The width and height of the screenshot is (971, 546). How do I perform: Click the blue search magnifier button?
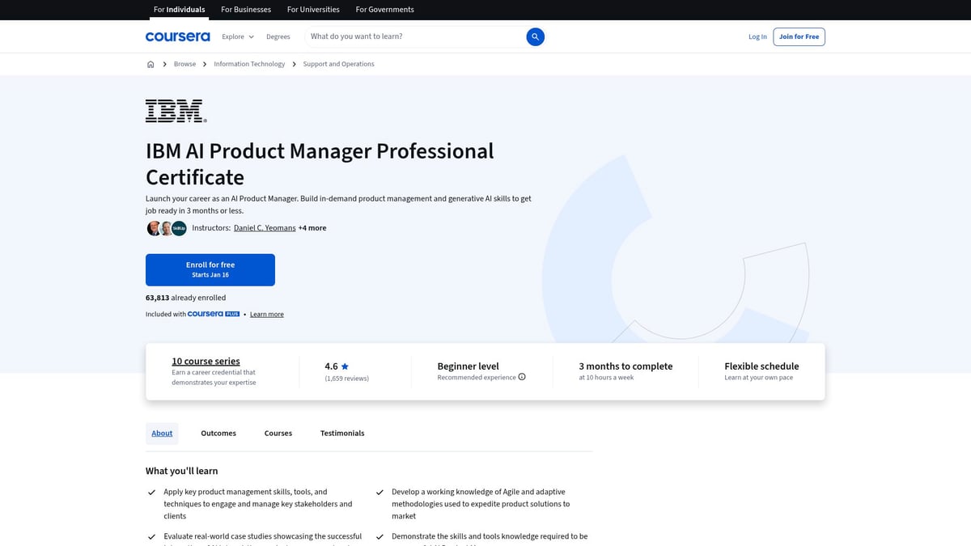click(535, 36)
